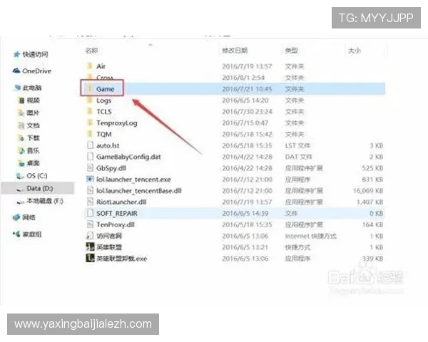Image resolution: width=428 pixels, height=342 pixels.
Task: Click the 网络 network icon
Action: (x=16, y=217)
